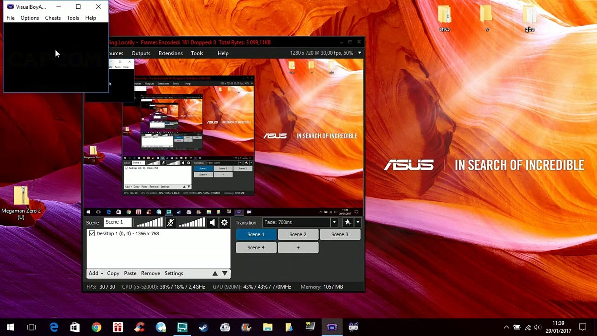Image resolution: width=597 pixels, height=336 pixels.
Task: Click Paste in the sources toolbar
Action: pos(130,273)
